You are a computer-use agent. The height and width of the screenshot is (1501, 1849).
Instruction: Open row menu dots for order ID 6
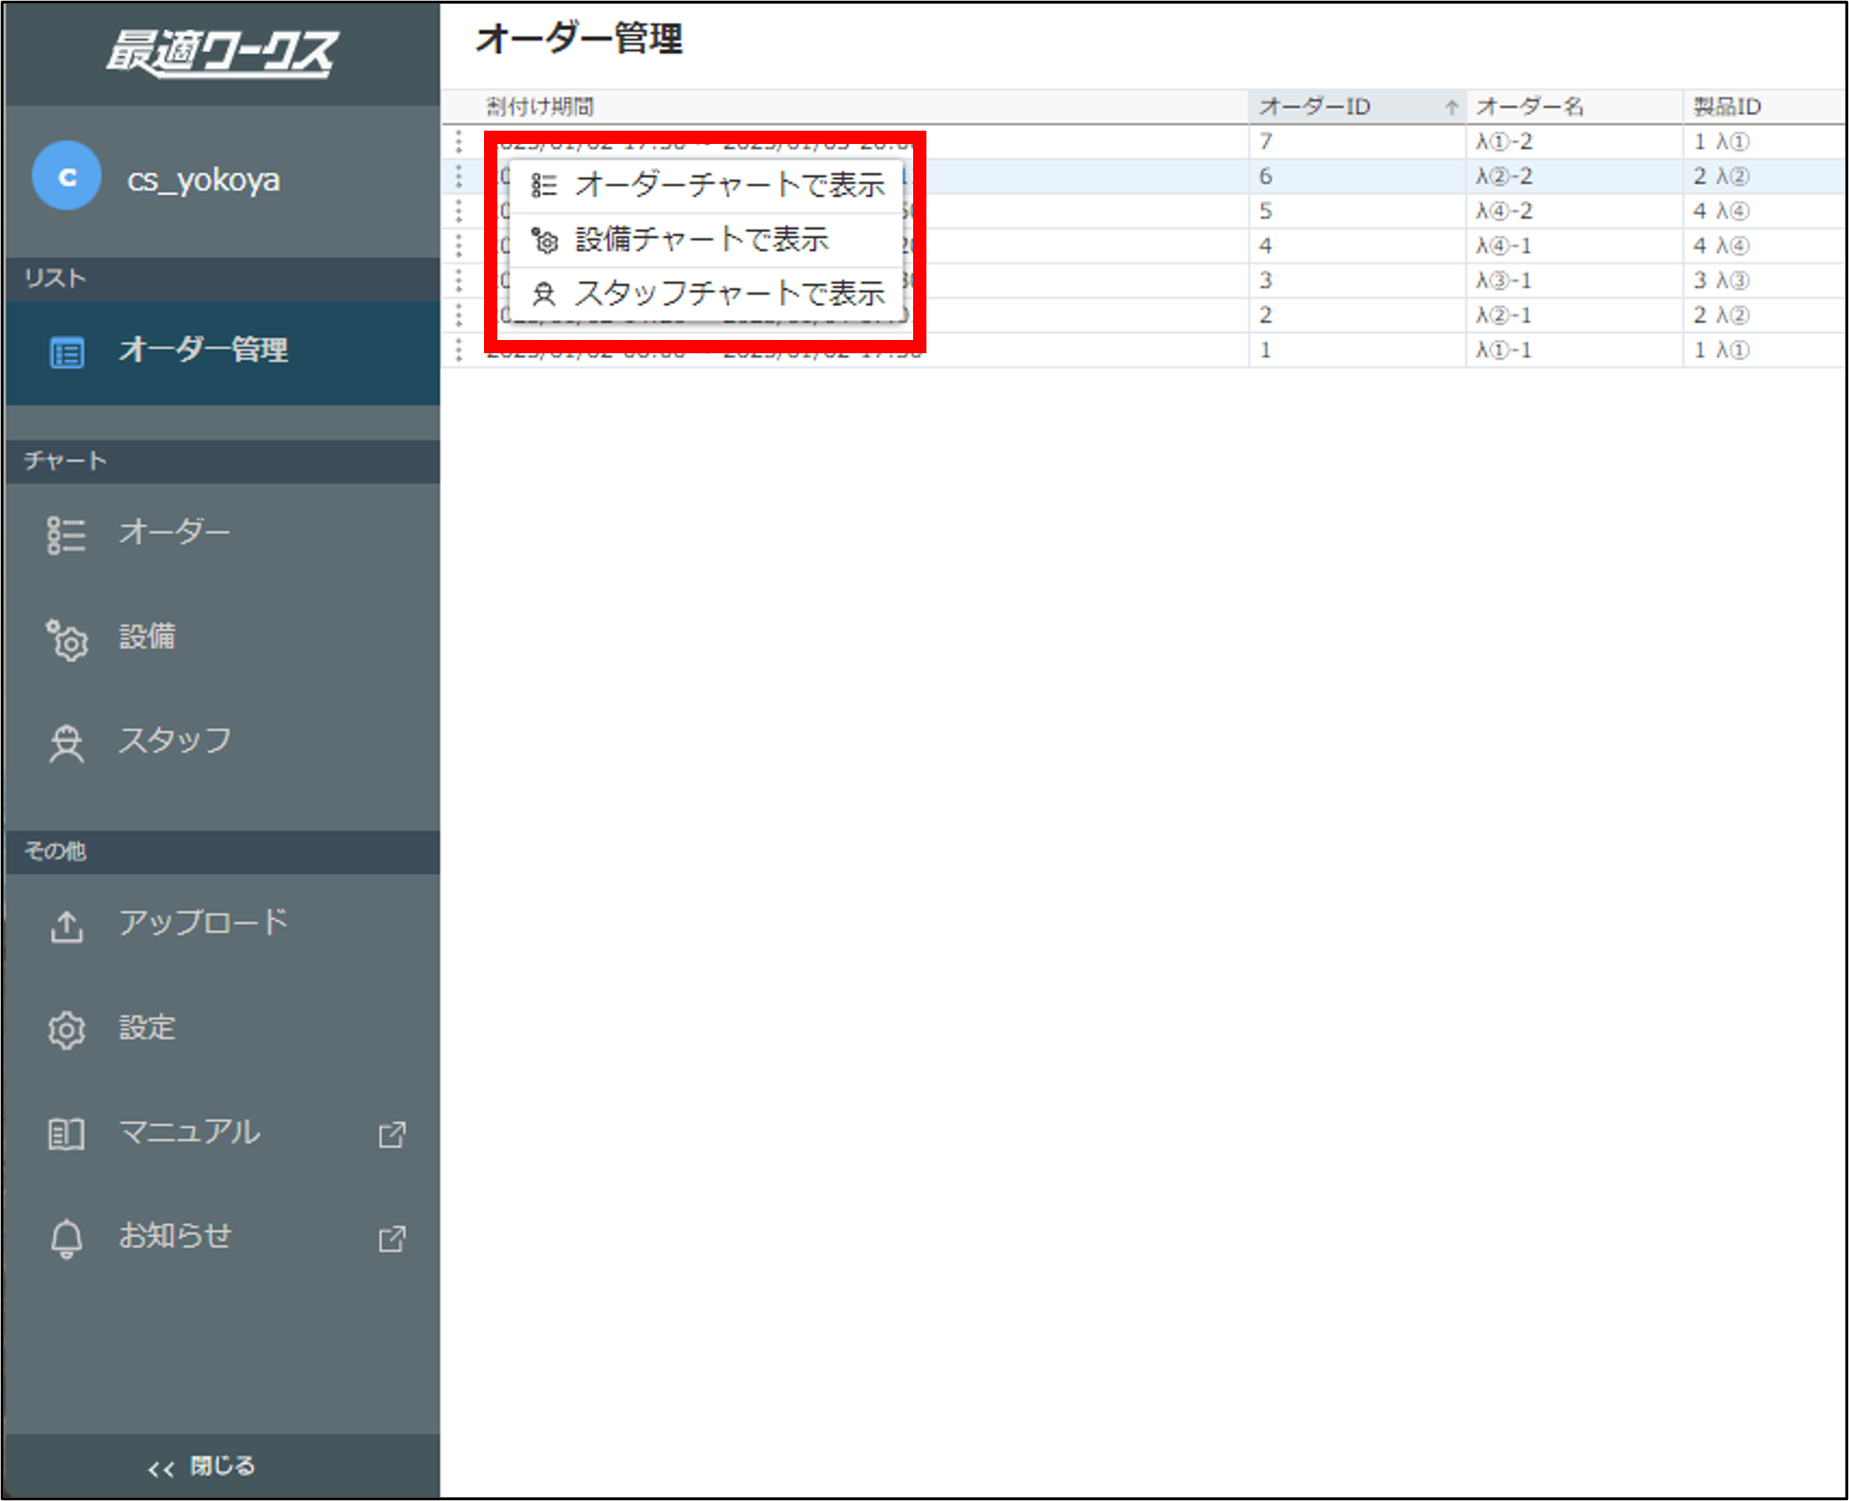point(459,176)
